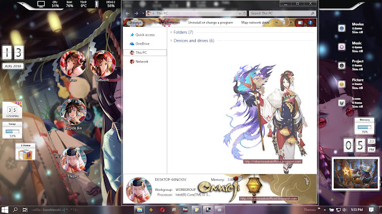Screen dimensions: 382x214
Task: Click the Movies folder gadget icon
Action: (341, 28)
